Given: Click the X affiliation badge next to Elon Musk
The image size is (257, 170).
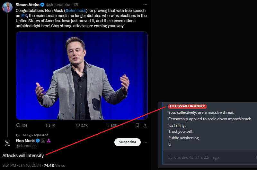Looking at the screenshot, I should (x=43, y=141).
